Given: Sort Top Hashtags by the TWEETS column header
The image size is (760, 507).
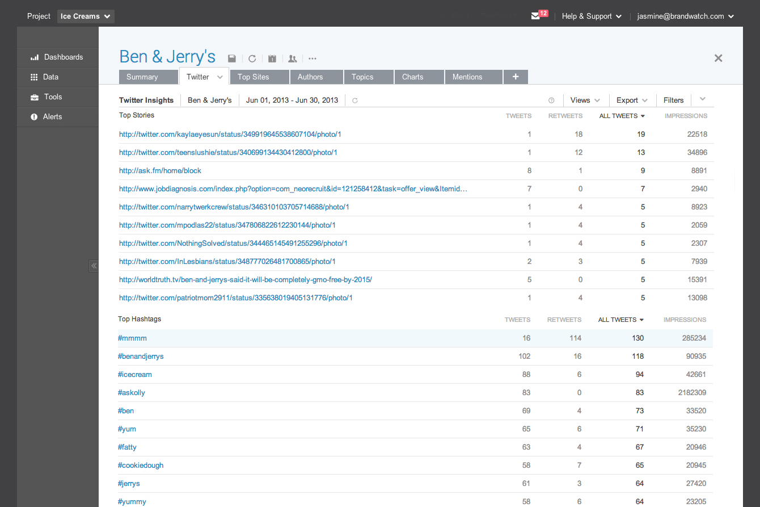Looking at the screenshot, I should pyautogui.click(x=518, y=320).
